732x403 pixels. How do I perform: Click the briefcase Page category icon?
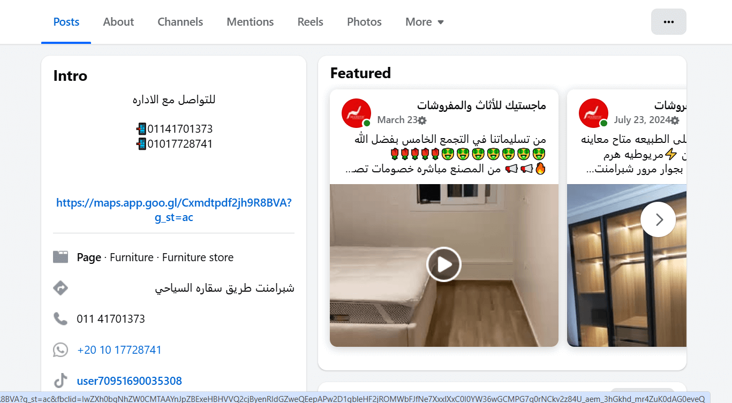pos(61,256)
